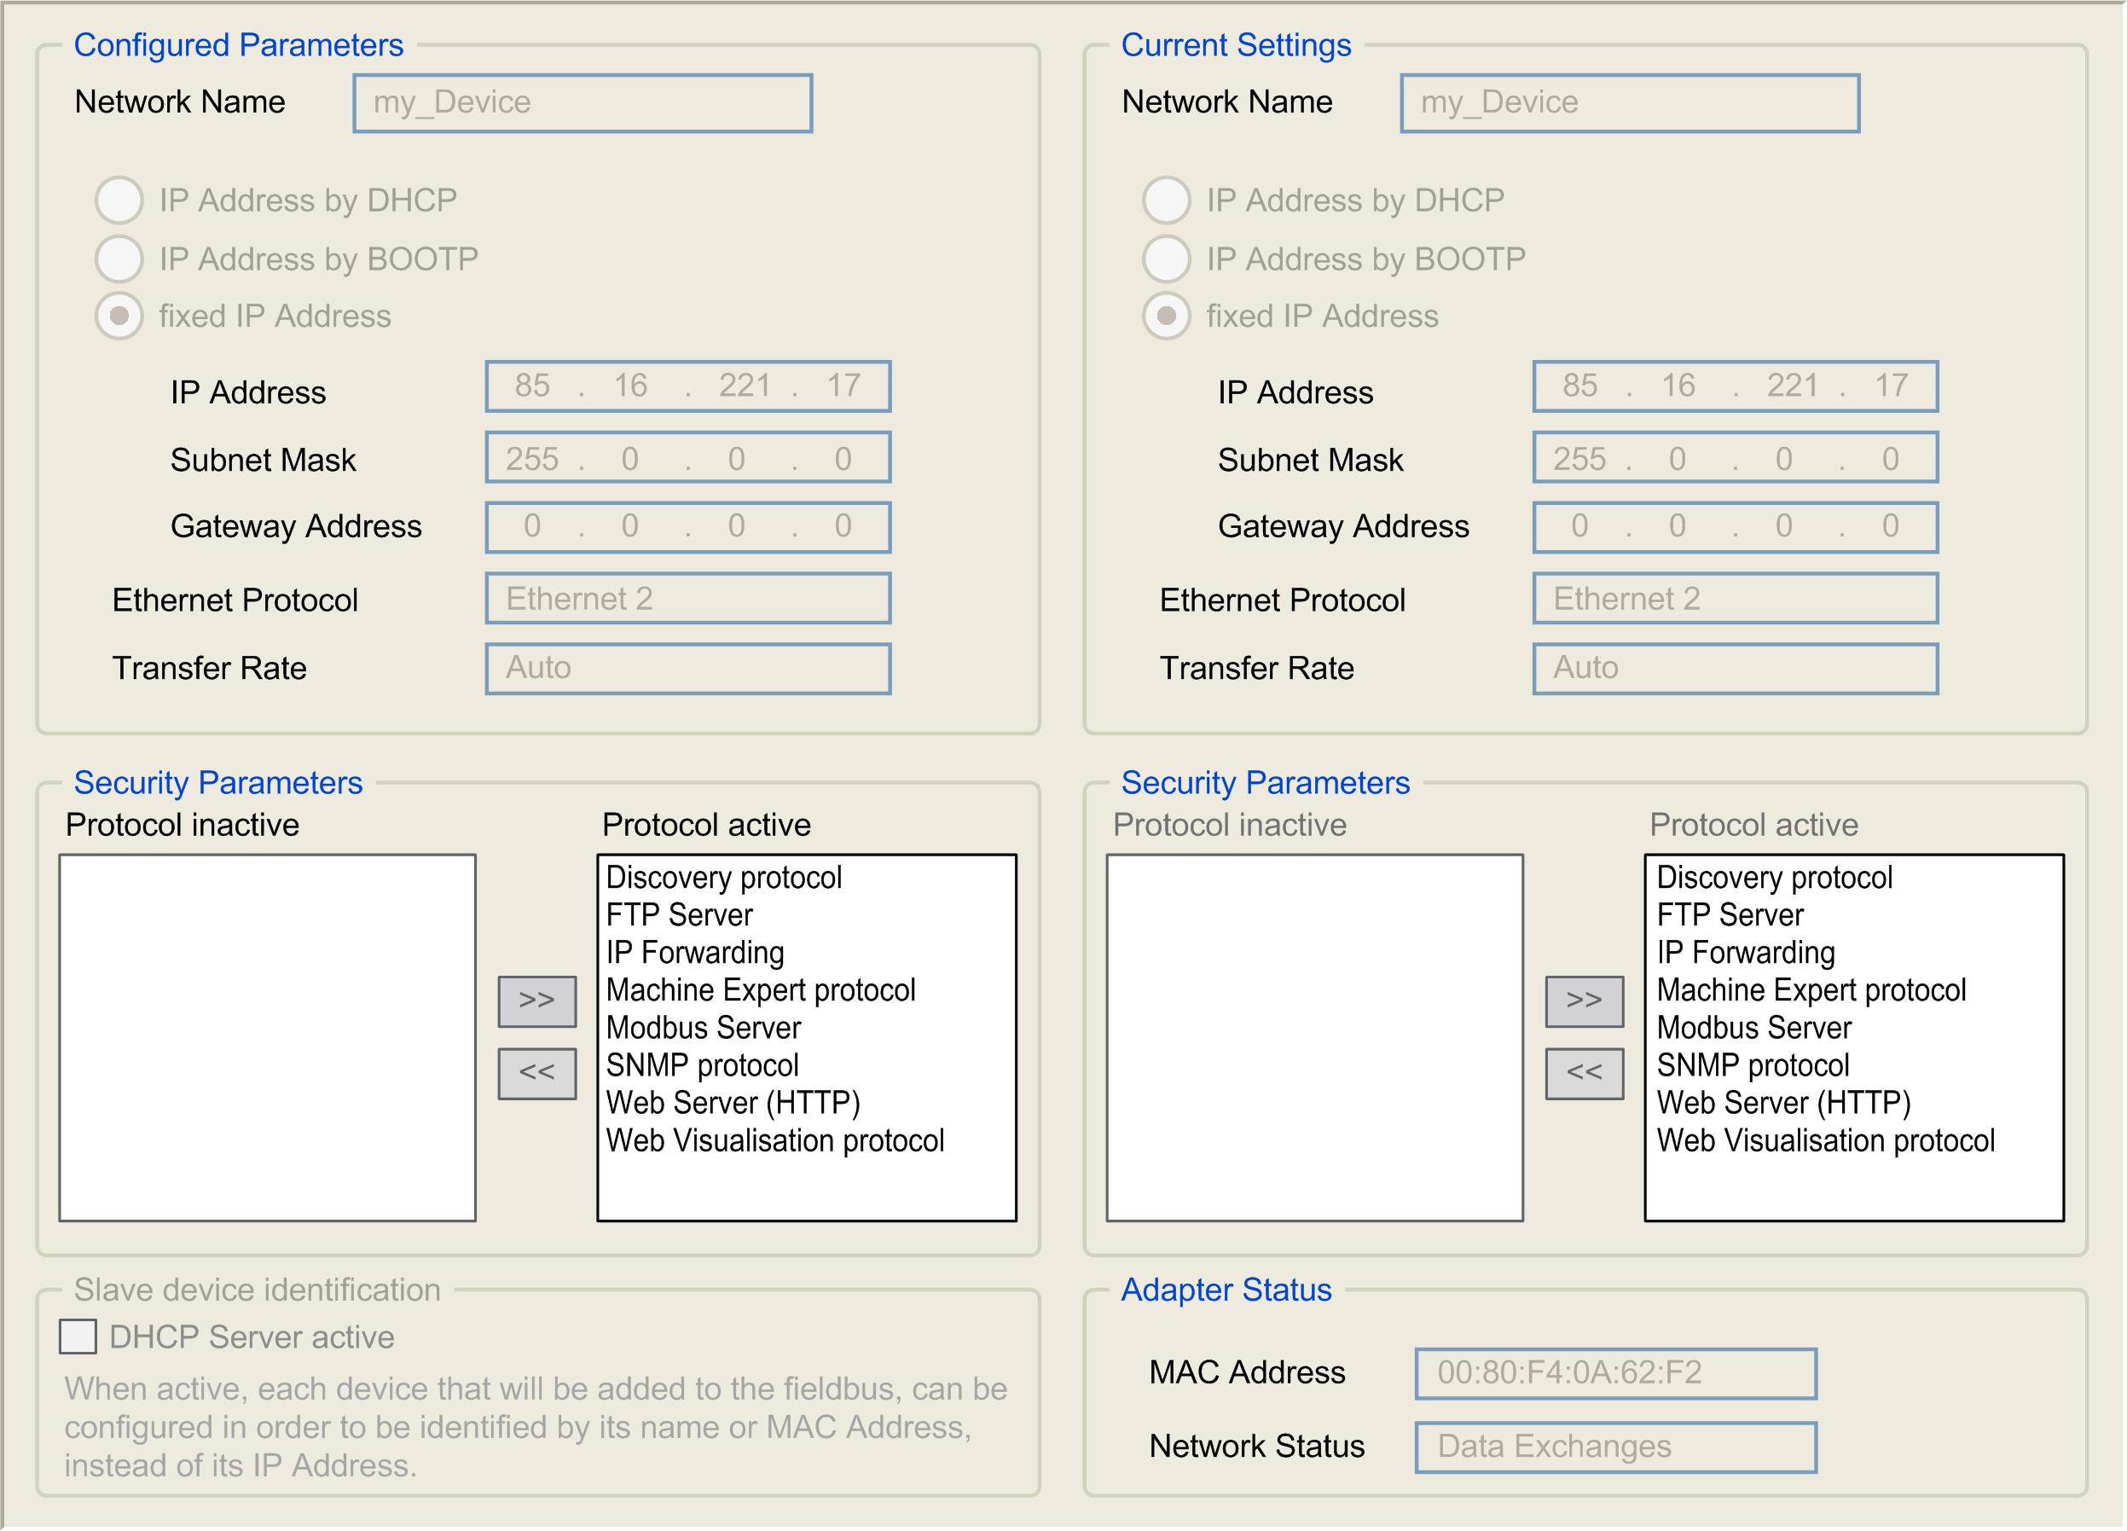This screenshot has height=1531, width=2127.
Task: Click >> button in configured Security Parameters
Action: (537, 1002)
